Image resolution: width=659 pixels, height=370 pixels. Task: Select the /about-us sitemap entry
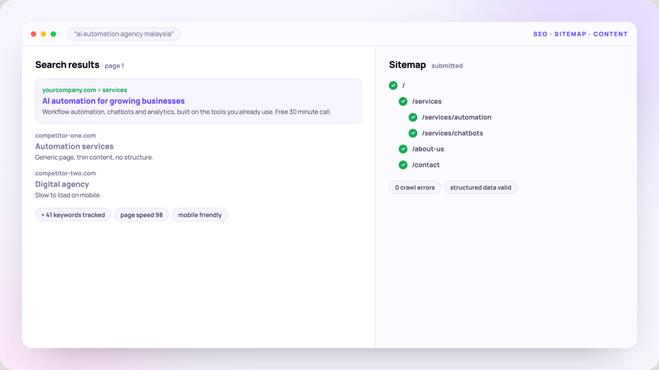(428, 149)
